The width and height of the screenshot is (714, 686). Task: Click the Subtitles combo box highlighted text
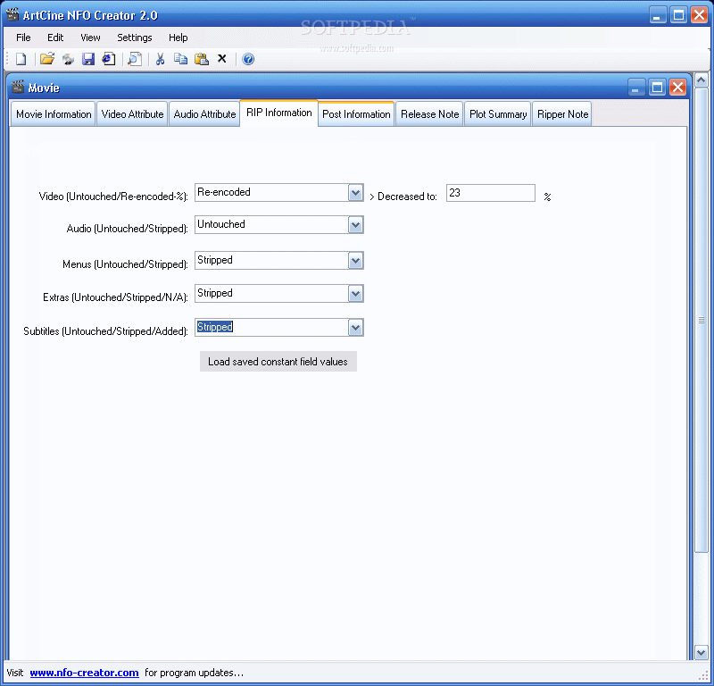tap(215, 327)
